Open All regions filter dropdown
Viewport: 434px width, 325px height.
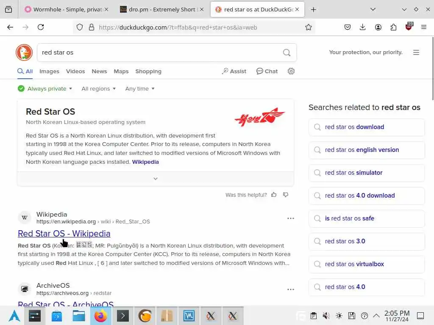coord(98,89)
